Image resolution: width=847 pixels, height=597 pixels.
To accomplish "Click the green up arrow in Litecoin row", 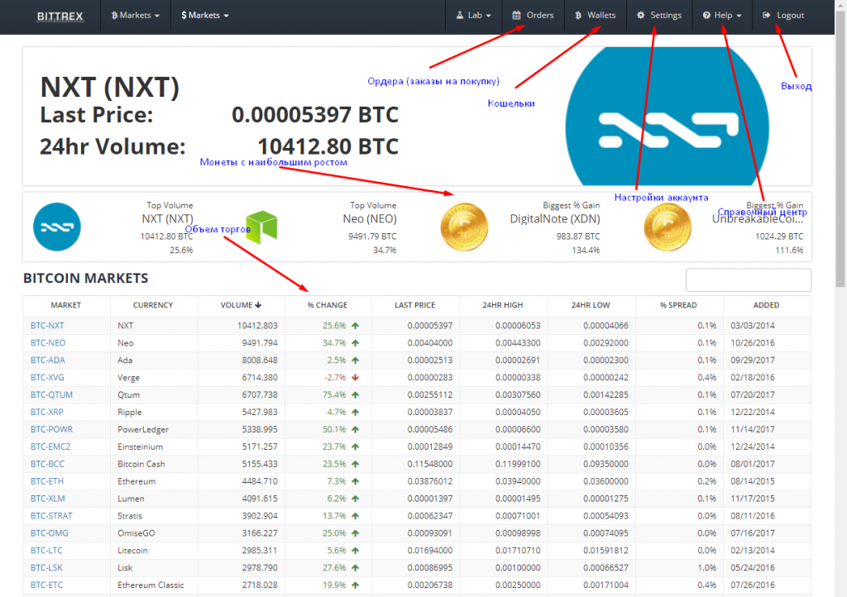I will click(355, 550).
